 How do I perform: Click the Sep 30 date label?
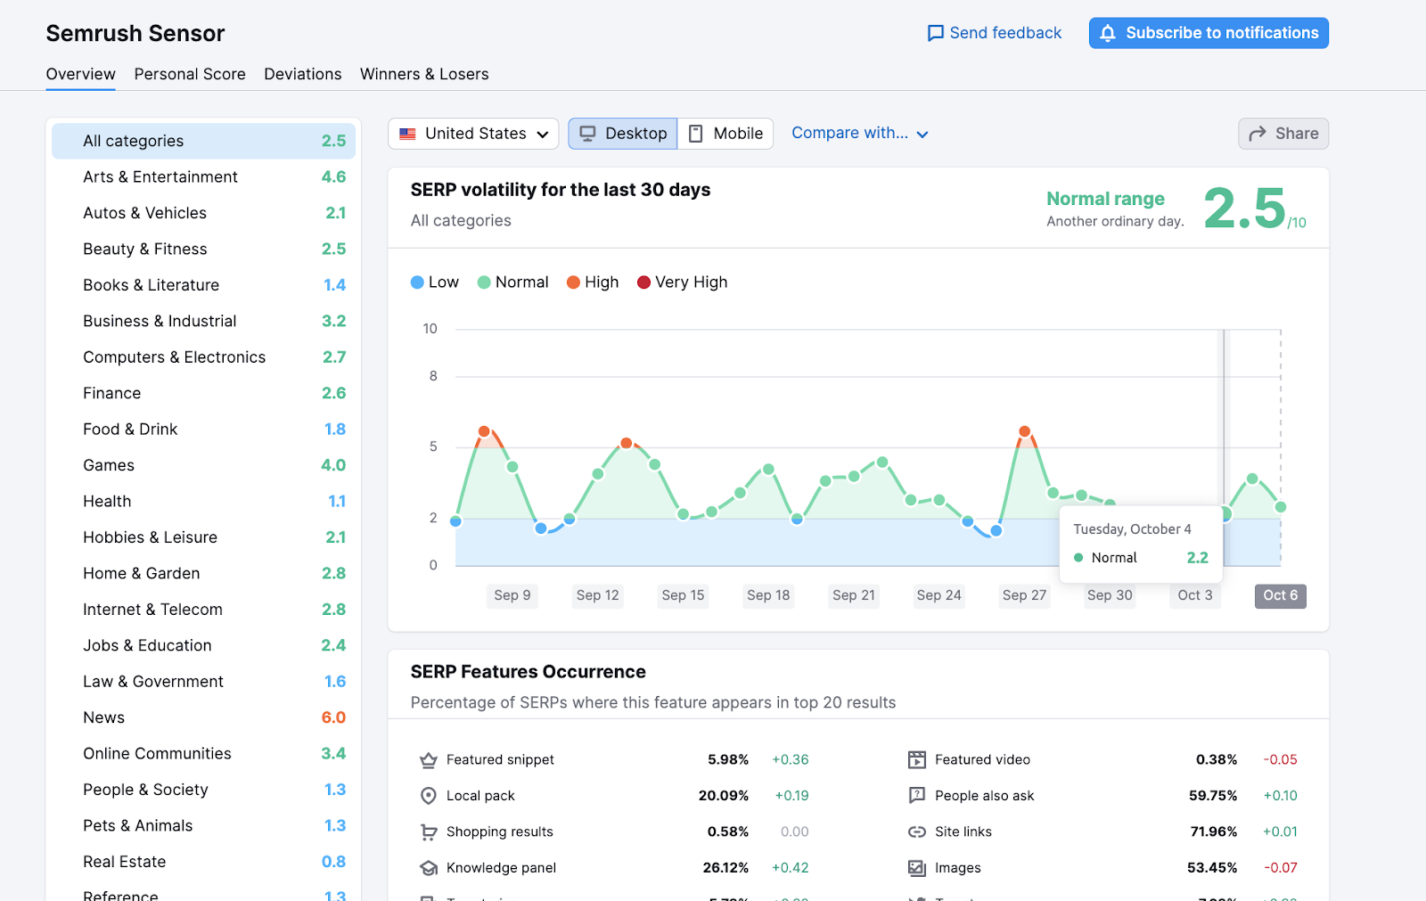1110,596
